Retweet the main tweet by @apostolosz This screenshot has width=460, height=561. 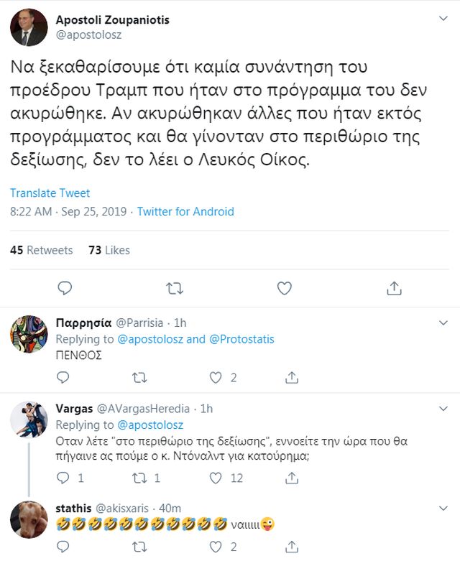click(175, 289)
